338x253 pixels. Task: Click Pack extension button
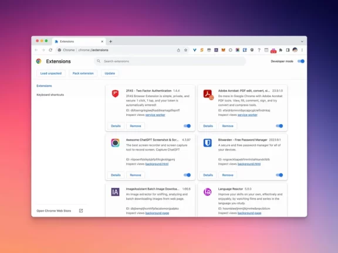coord(83,73)
